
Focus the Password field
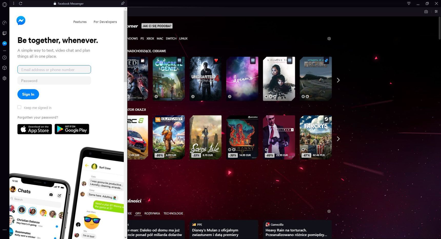(54, 81)
